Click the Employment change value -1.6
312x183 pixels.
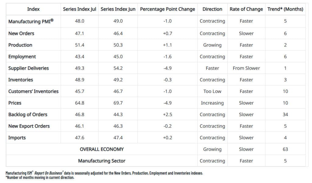coord(167,57)
